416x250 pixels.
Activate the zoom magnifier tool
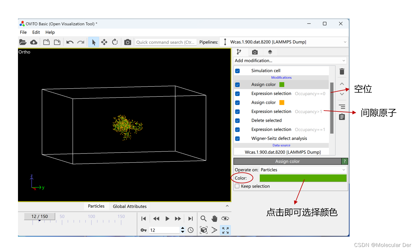click(x=204, y=218)
